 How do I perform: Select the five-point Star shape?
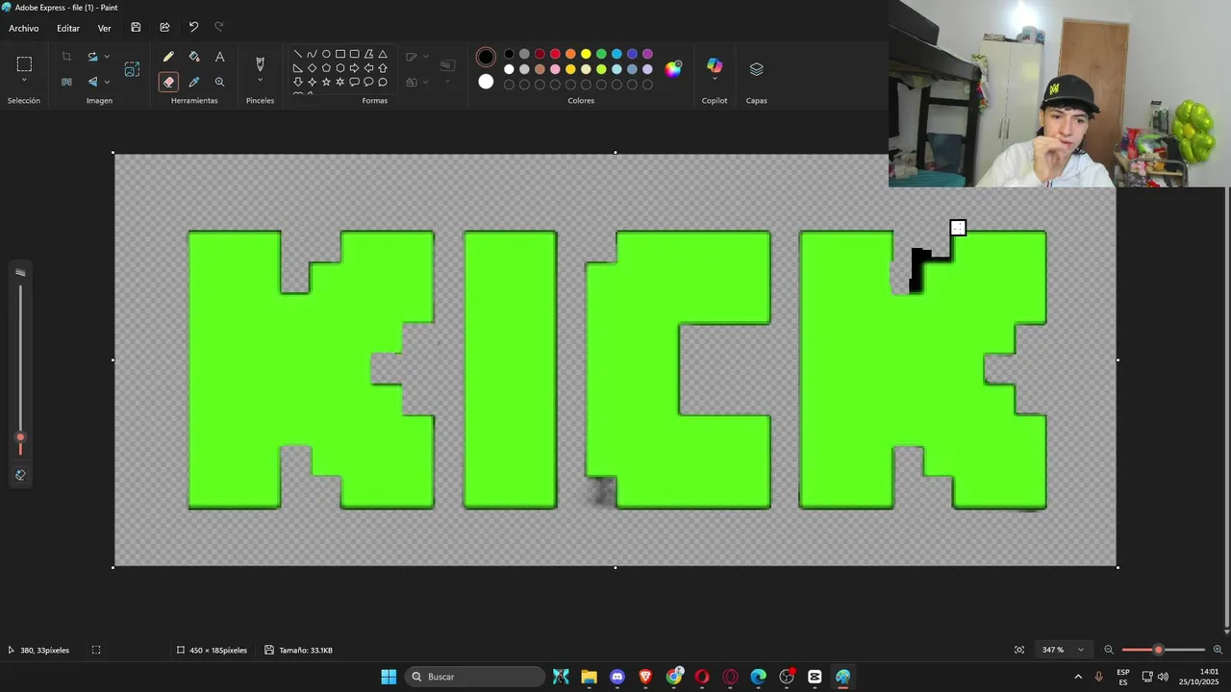(326, 83)
